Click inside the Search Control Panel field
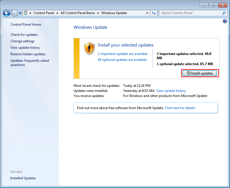This screenshot has height=188, width=230. point(191,13)
